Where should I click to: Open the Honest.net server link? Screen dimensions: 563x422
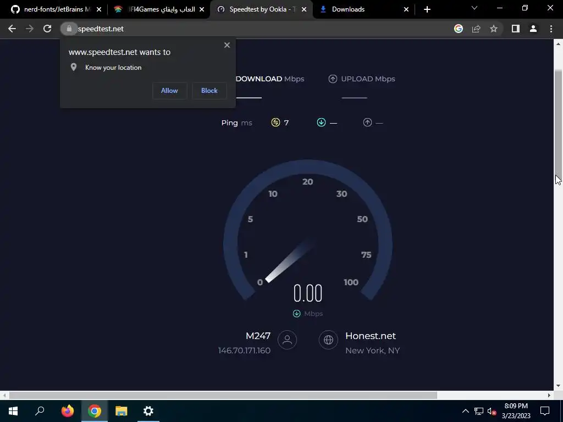pos(370,336)
